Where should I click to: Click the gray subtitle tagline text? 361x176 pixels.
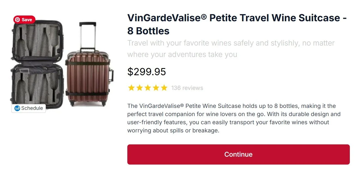coord(231,49)
